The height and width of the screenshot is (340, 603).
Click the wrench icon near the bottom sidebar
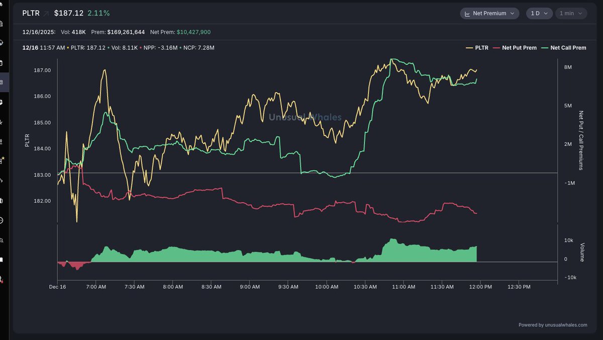point(4,240)
